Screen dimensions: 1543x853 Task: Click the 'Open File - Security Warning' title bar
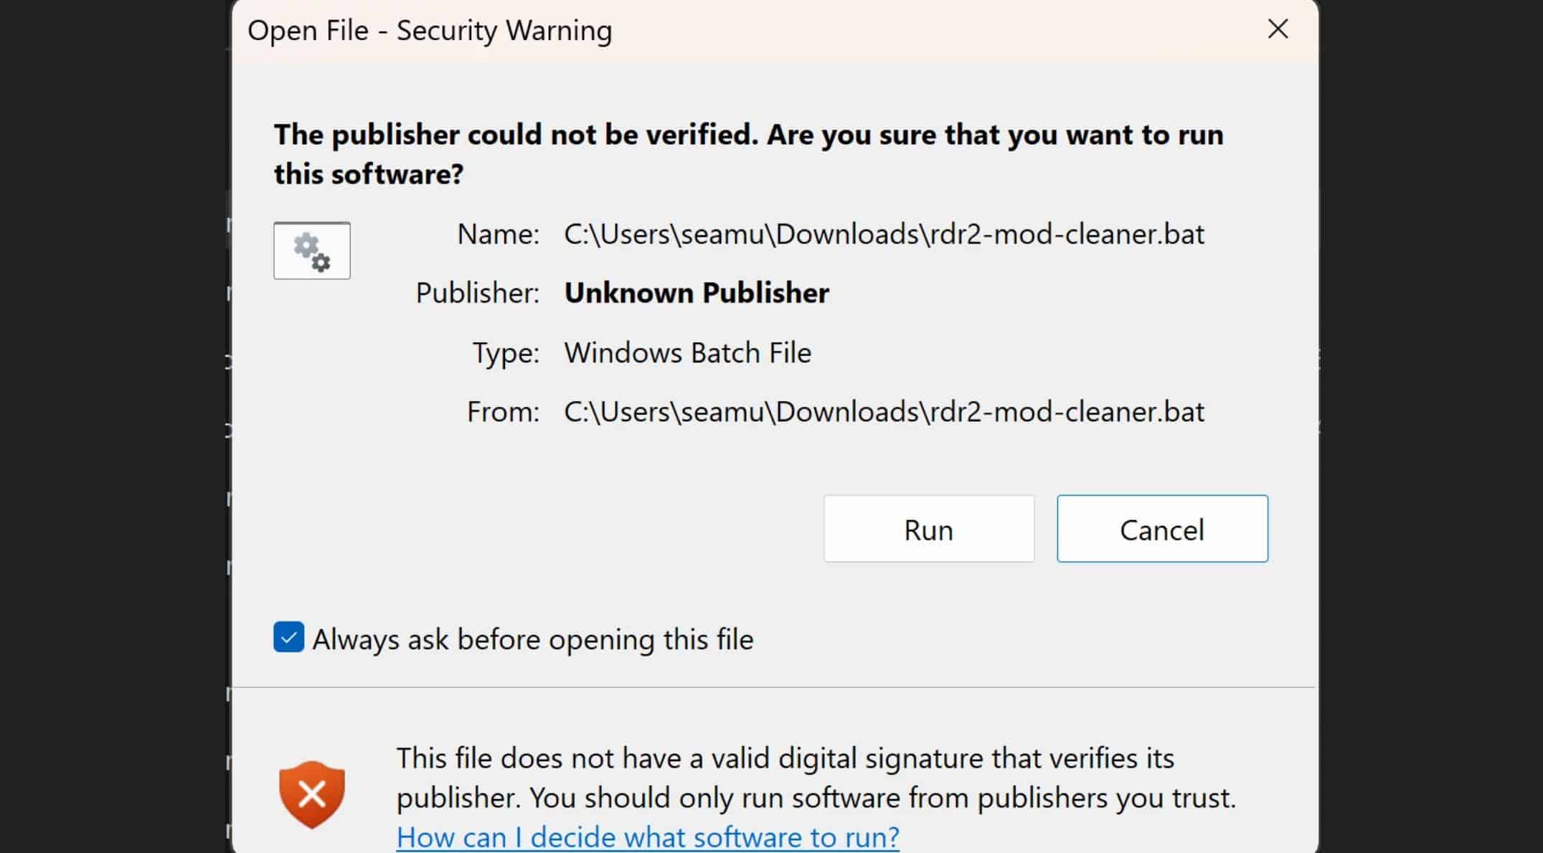click(430, 31)
